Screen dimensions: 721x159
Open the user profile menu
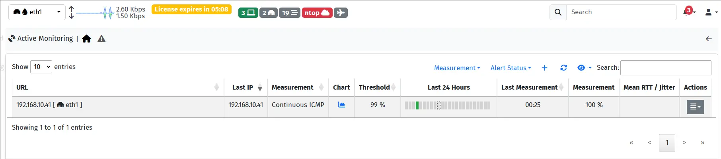(x=711, y=12)
